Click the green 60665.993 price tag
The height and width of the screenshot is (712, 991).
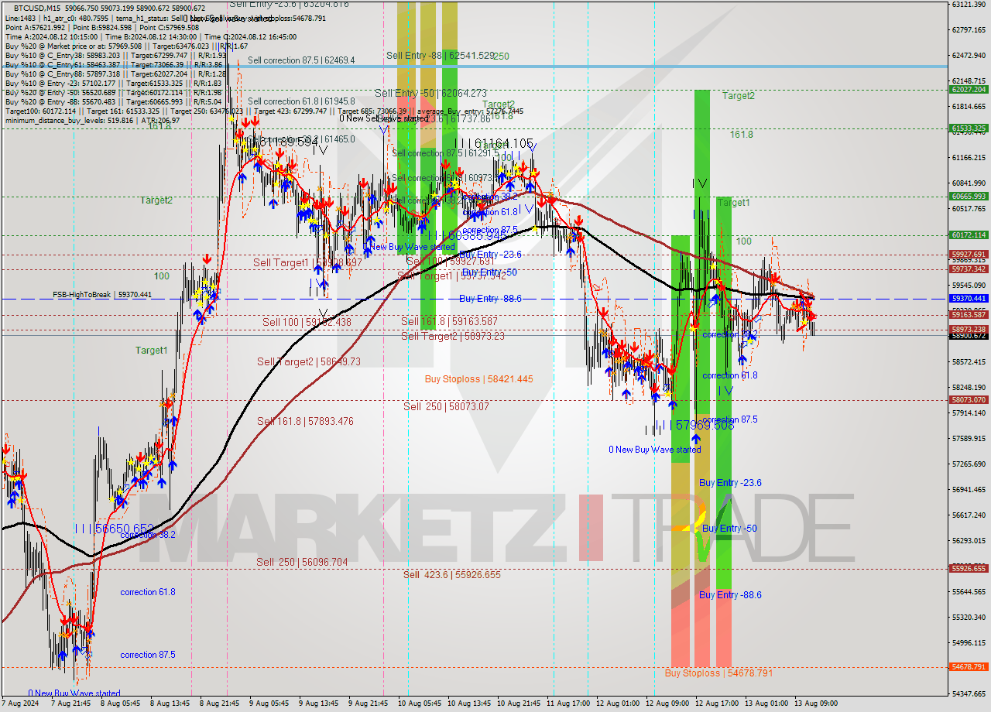[x=969, y=197]
